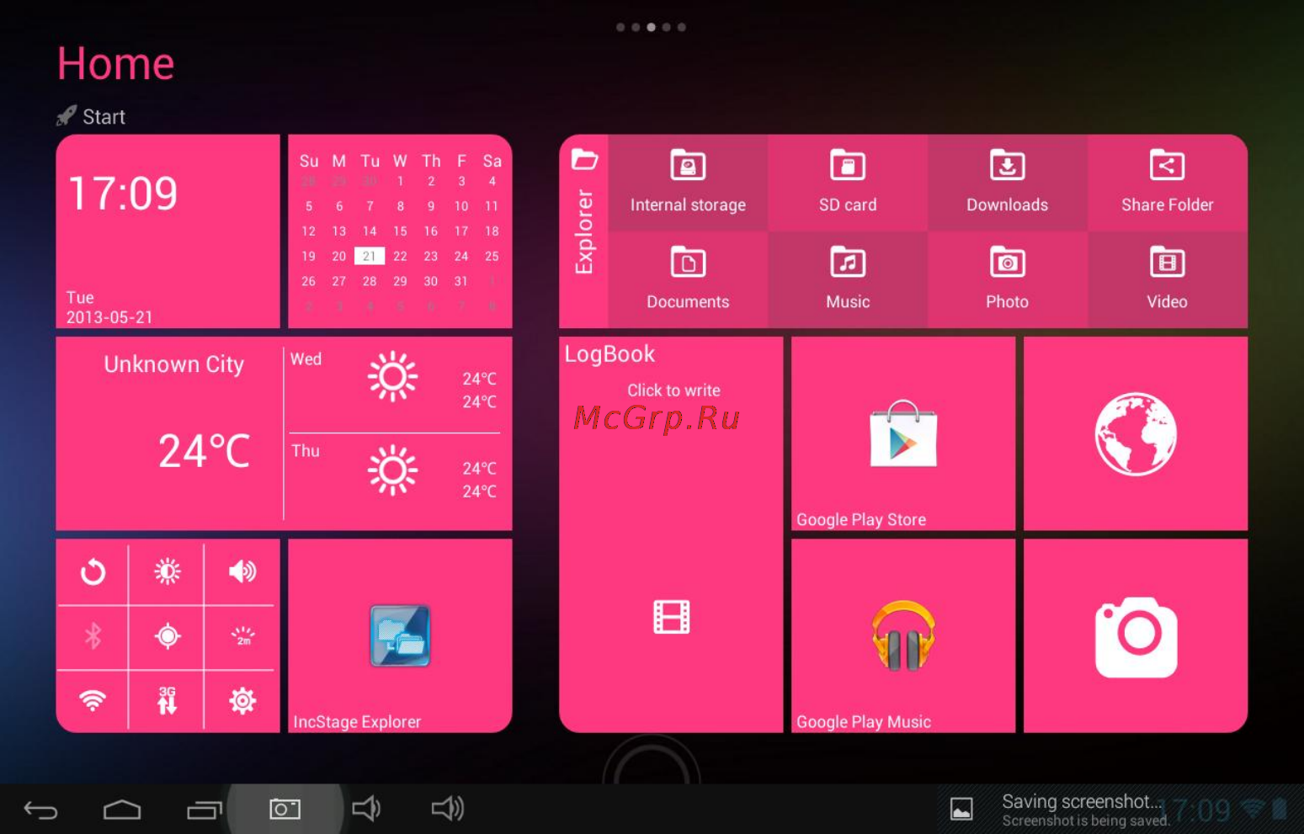Tap the Android back button
Screen dimensions: 1304x834
pyautogui.click(x=40, y=810)
